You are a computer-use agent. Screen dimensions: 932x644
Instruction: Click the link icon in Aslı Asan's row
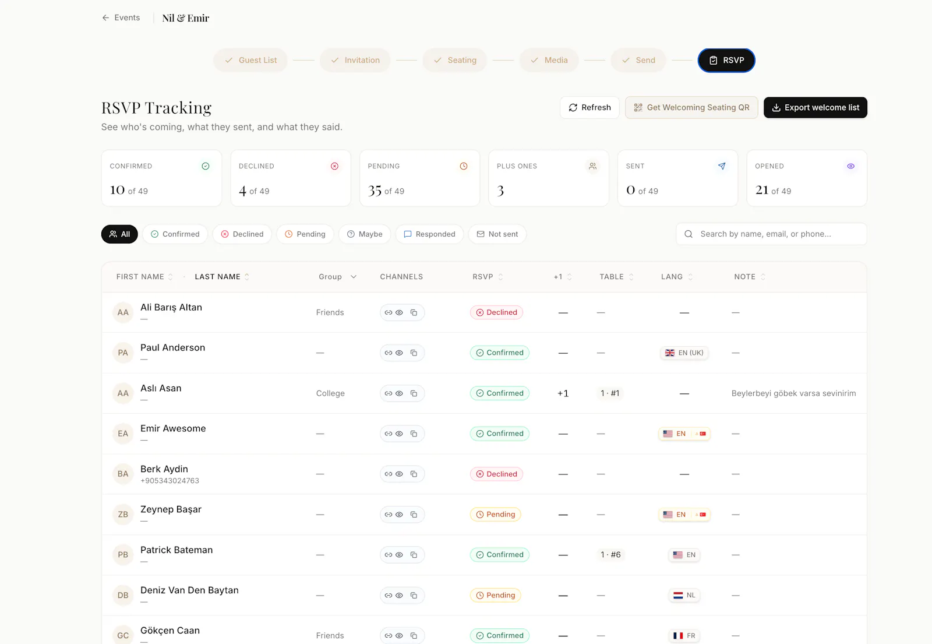389,393
